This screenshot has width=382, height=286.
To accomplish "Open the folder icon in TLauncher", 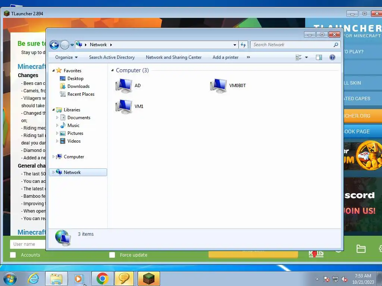I will (361, 249).
